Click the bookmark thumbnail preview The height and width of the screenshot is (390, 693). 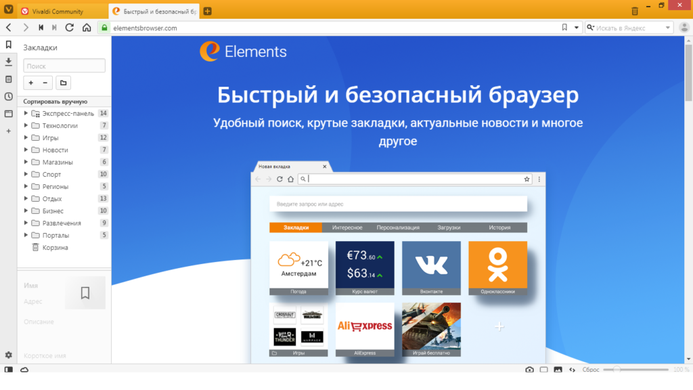click(x=85, y=292)
